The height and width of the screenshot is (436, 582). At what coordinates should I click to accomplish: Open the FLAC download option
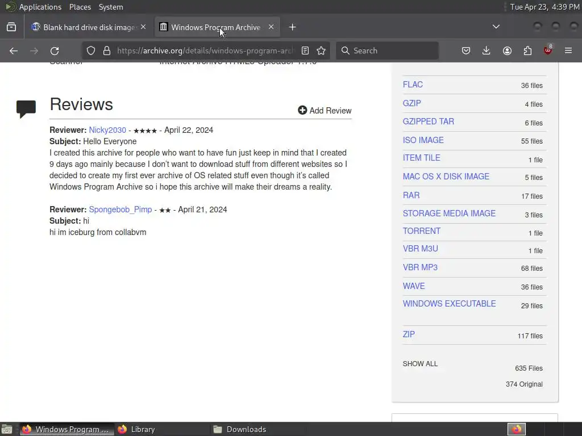click(413, 85)
